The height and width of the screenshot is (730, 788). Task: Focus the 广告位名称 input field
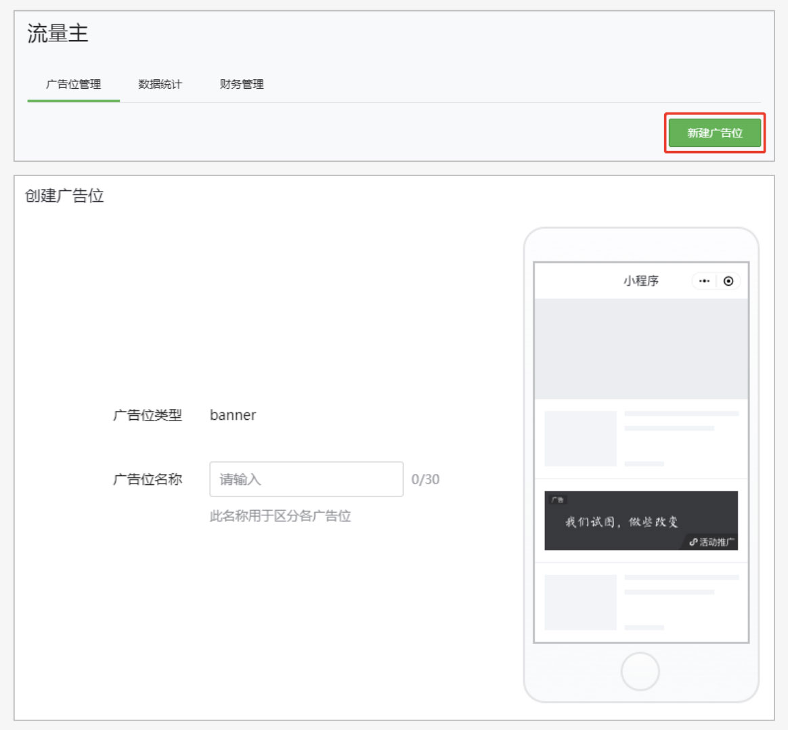306,479
